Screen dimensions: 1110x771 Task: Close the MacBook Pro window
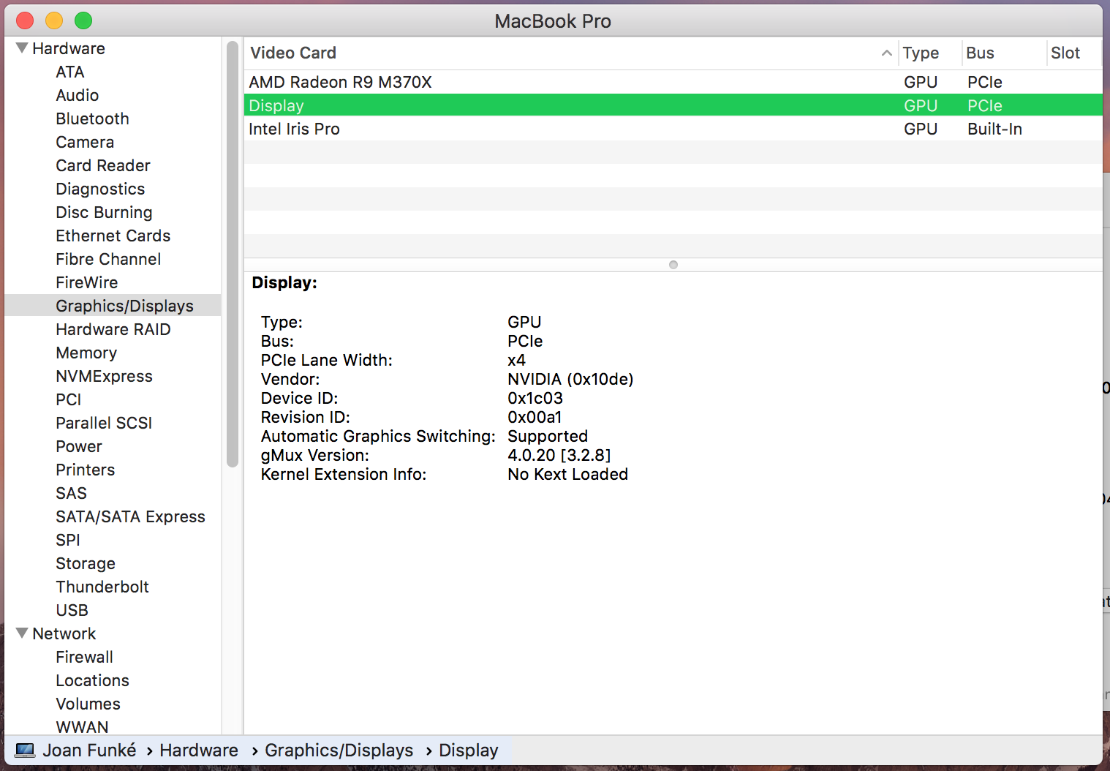(25, 20)
